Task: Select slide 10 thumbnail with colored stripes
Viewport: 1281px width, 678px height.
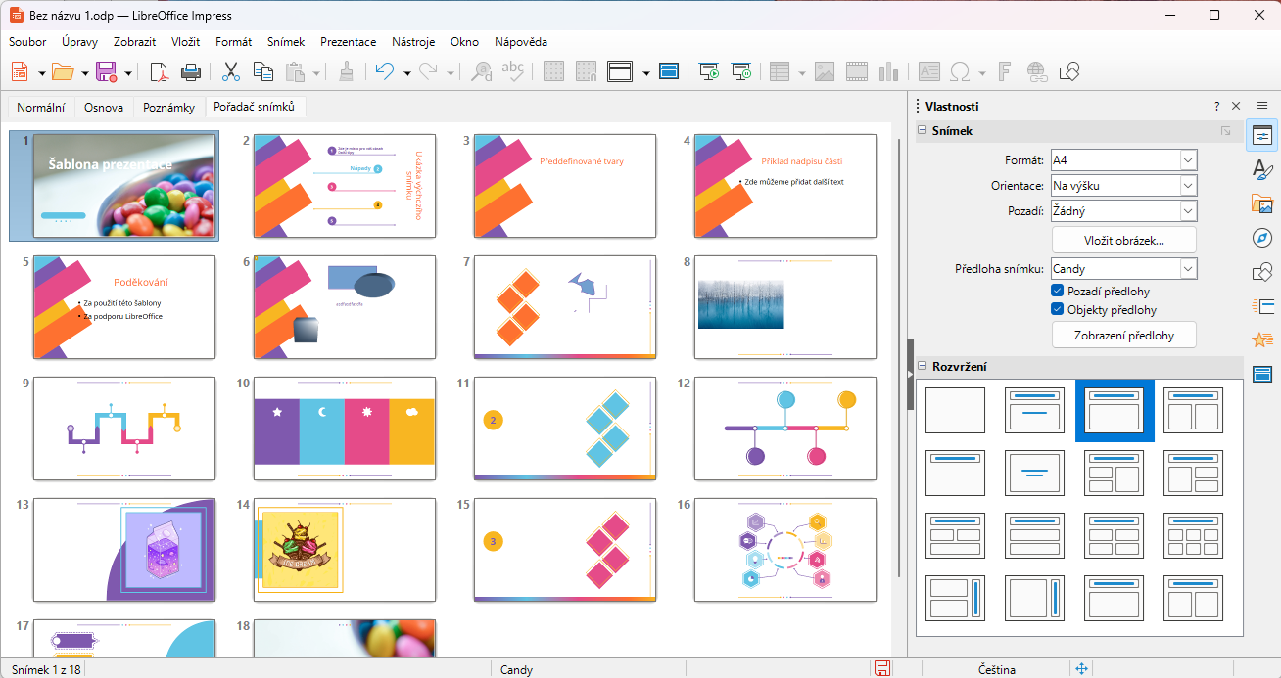Action: pos(344,430)
